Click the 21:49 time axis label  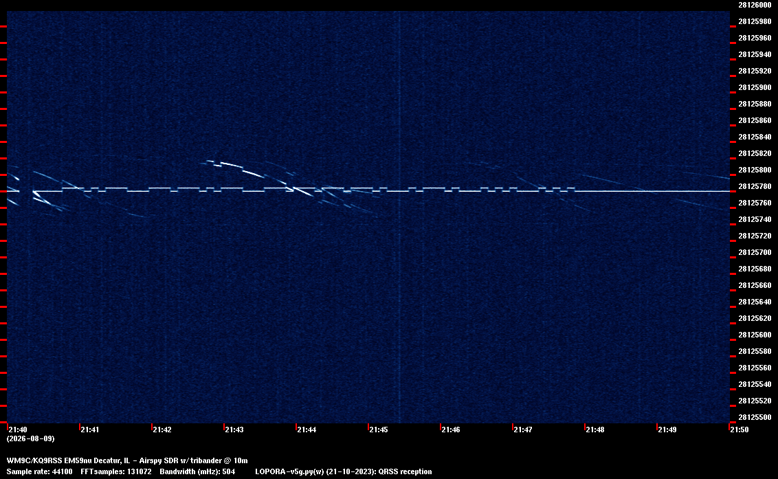[x=667, y=430]
